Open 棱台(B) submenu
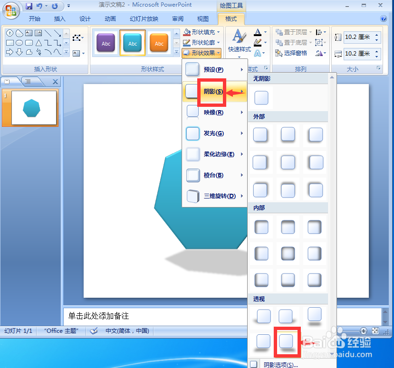The height and width of the screenshot is (368, 394). [x=215, y=175]
